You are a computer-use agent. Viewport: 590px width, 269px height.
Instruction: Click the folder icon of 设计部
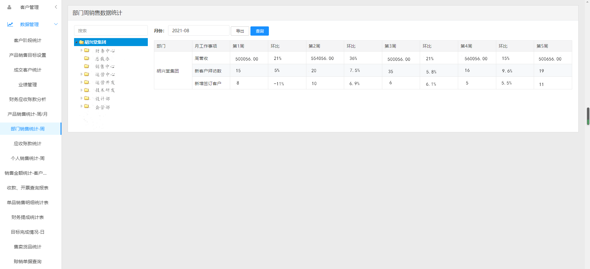click(87, 98)
